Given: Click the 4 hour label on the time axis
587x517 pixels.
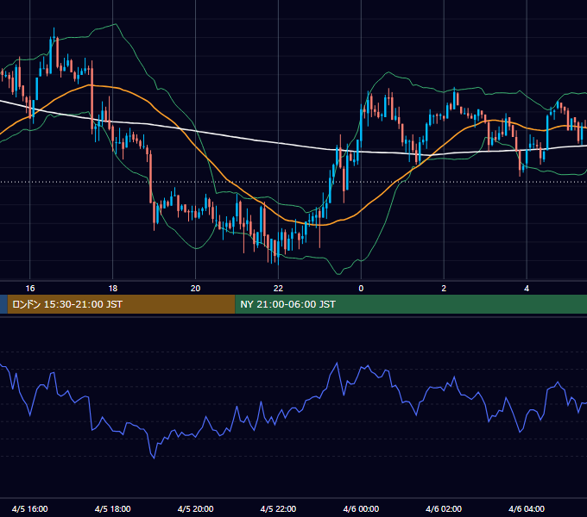Looking at the screenshot, I should pyautogui.click(x=527, y=289).
